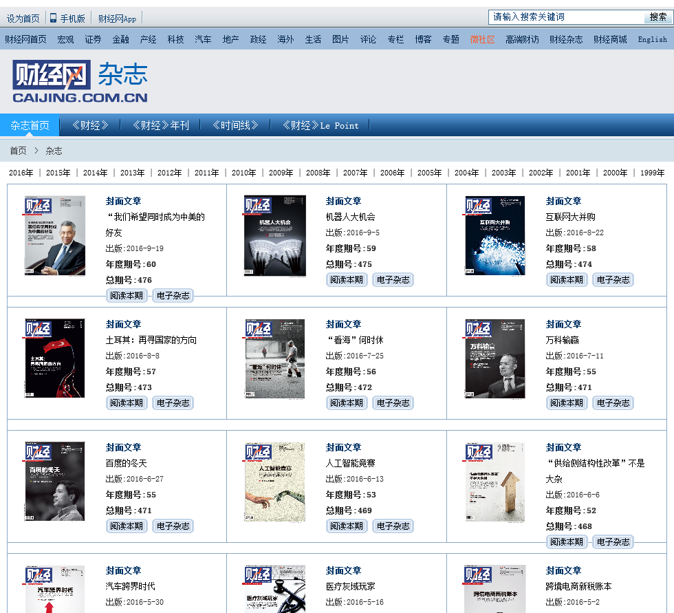
Task: Open the 跨境电商新税账本 cover thumbnail
Action: pyautogui.click(x=494, y=589)
